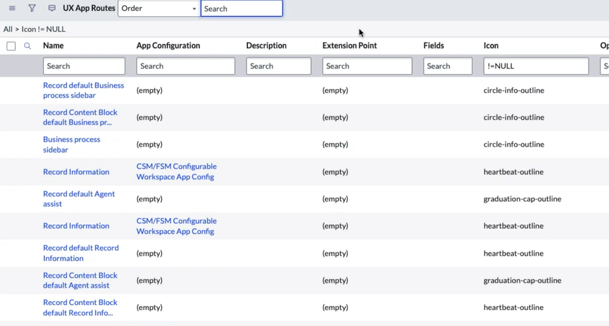The image size is (609, 326).
Task: Click the Extension Point column search field
Action: point(367,66)
